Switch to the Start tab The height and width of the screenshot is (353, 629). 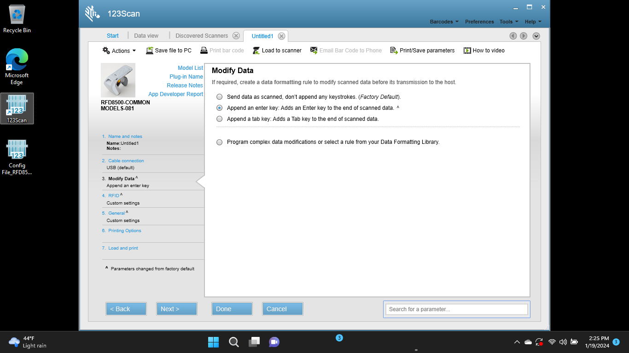click(113, 36)
